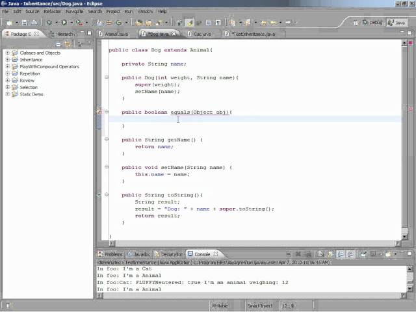
Task: Click the New Java Package icon
Action: coord(109,23)
